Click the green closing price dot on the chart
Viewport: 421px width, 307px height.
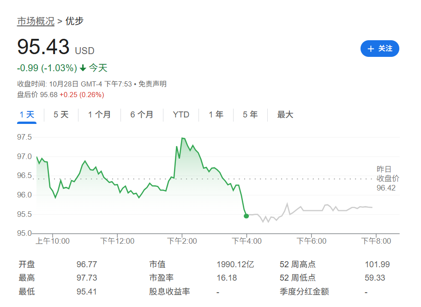(246, 215)
